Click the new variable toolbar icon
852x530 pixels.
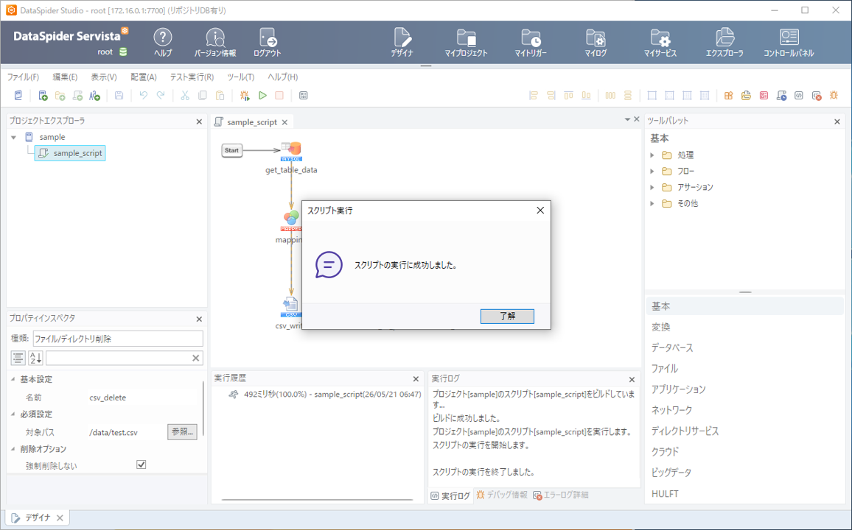[95, 96]
